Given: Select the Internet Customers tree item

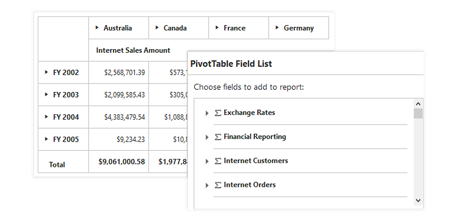Looking at the screenshot, I should [256, 161].
